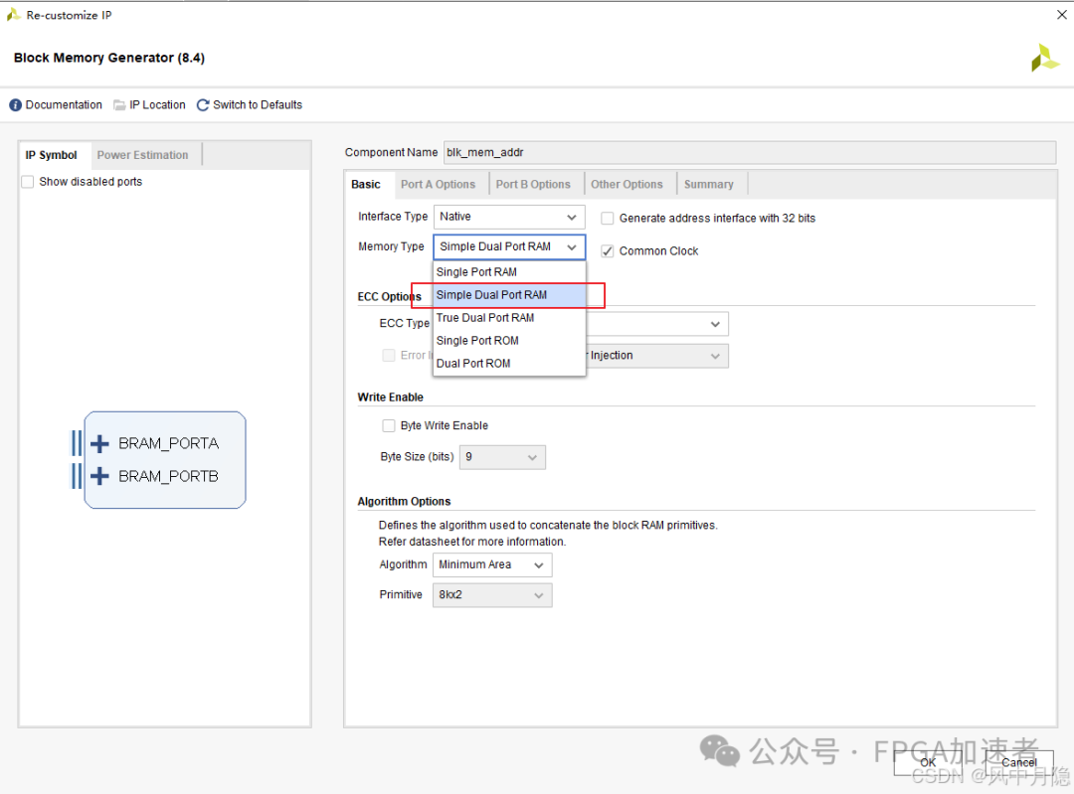Expand BRAM_PORTB plus icon
This screenshot has width=1074, height=794.
pos(99,476)
